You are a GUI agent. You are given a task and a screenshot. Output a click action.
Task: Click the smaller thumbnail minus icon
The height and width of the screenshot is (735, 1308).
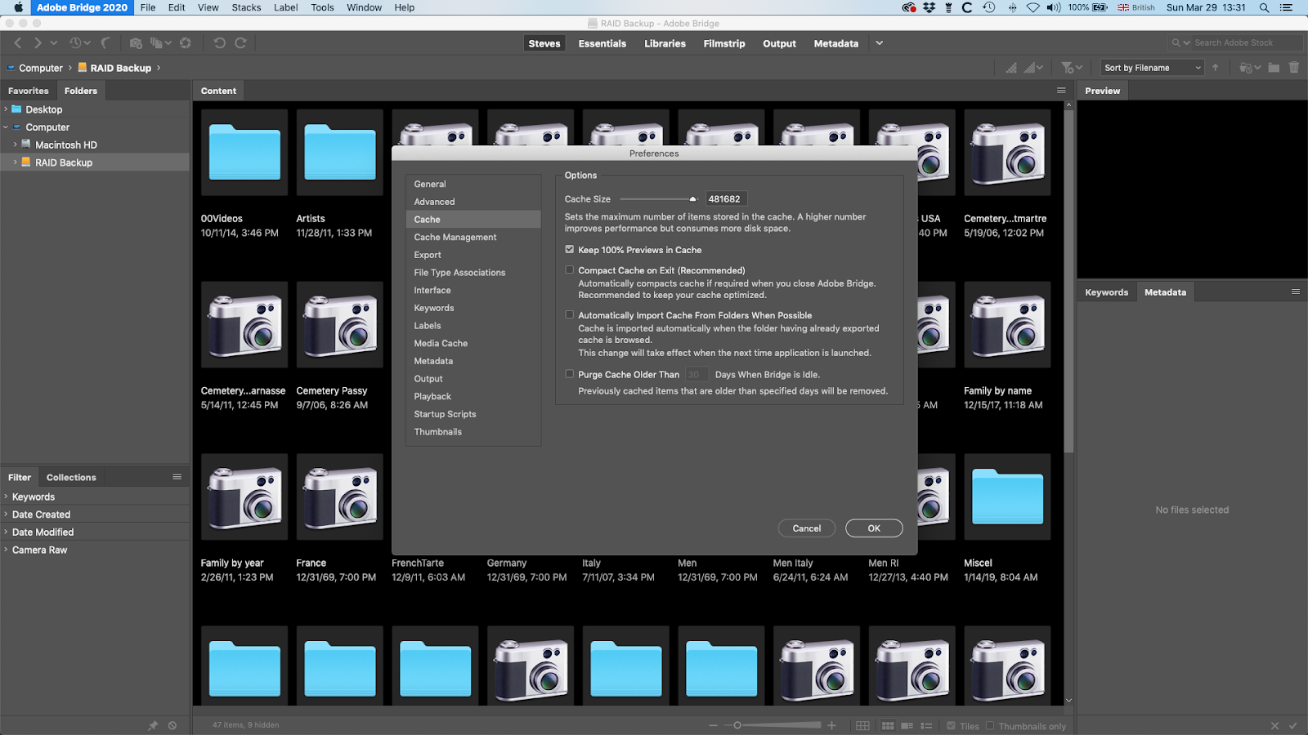[x=714, y=725]
